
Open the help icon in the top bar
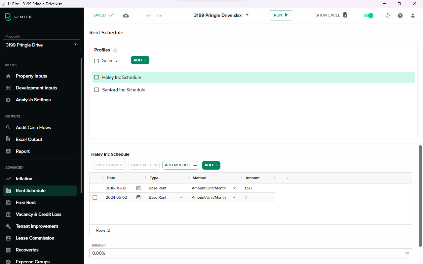pyautogui.click(x=400, y=15)
